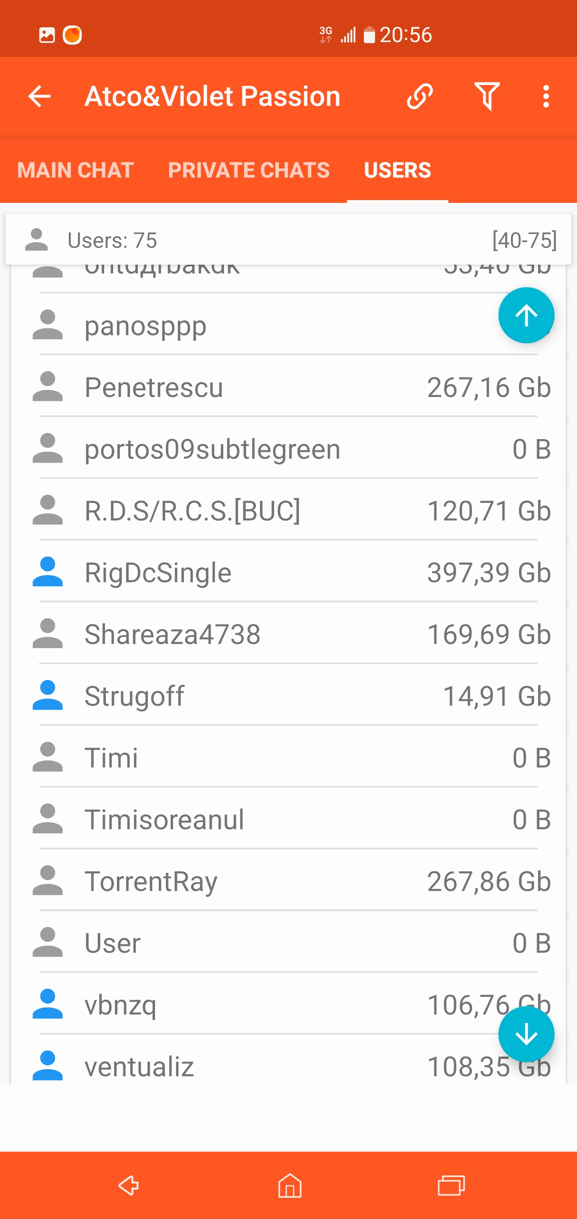The height and width of the screenshot is (1219, 577).
Task: Open the three-dot overflow menu
Action: (546, 97)
